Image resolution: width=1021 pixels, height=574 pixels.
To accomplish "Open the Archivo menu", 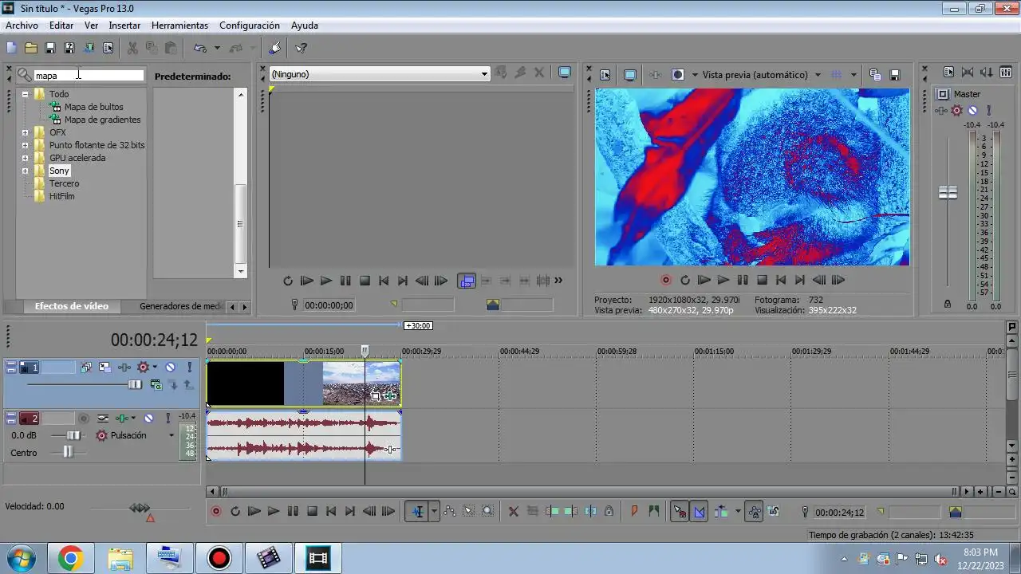I will tap(22, 26).
